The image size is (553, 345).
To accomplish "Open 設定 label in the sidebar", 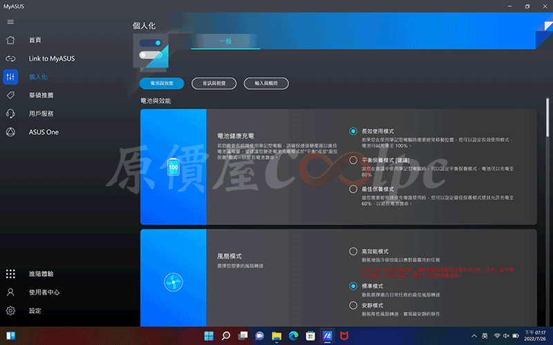I will click(x=35, y=310).
